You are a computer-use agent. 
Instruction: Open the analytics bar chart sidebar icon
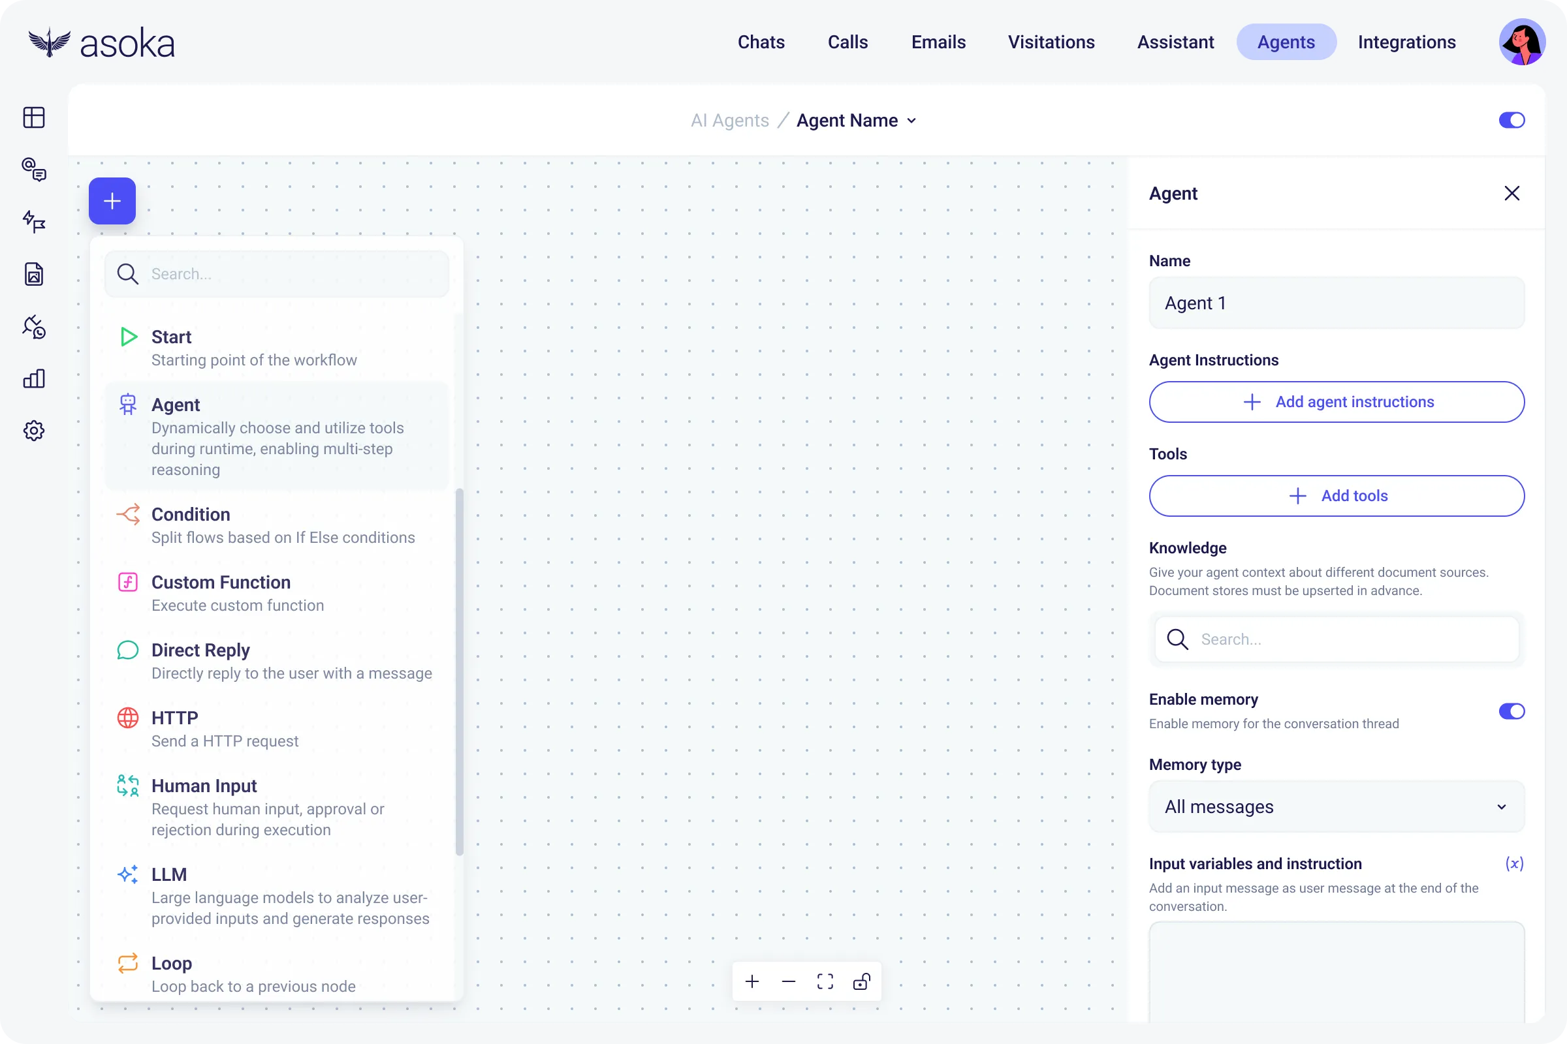tap(34, 379)
